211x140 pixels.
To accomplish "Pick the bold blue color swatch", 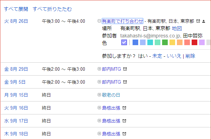I will 135,42.
